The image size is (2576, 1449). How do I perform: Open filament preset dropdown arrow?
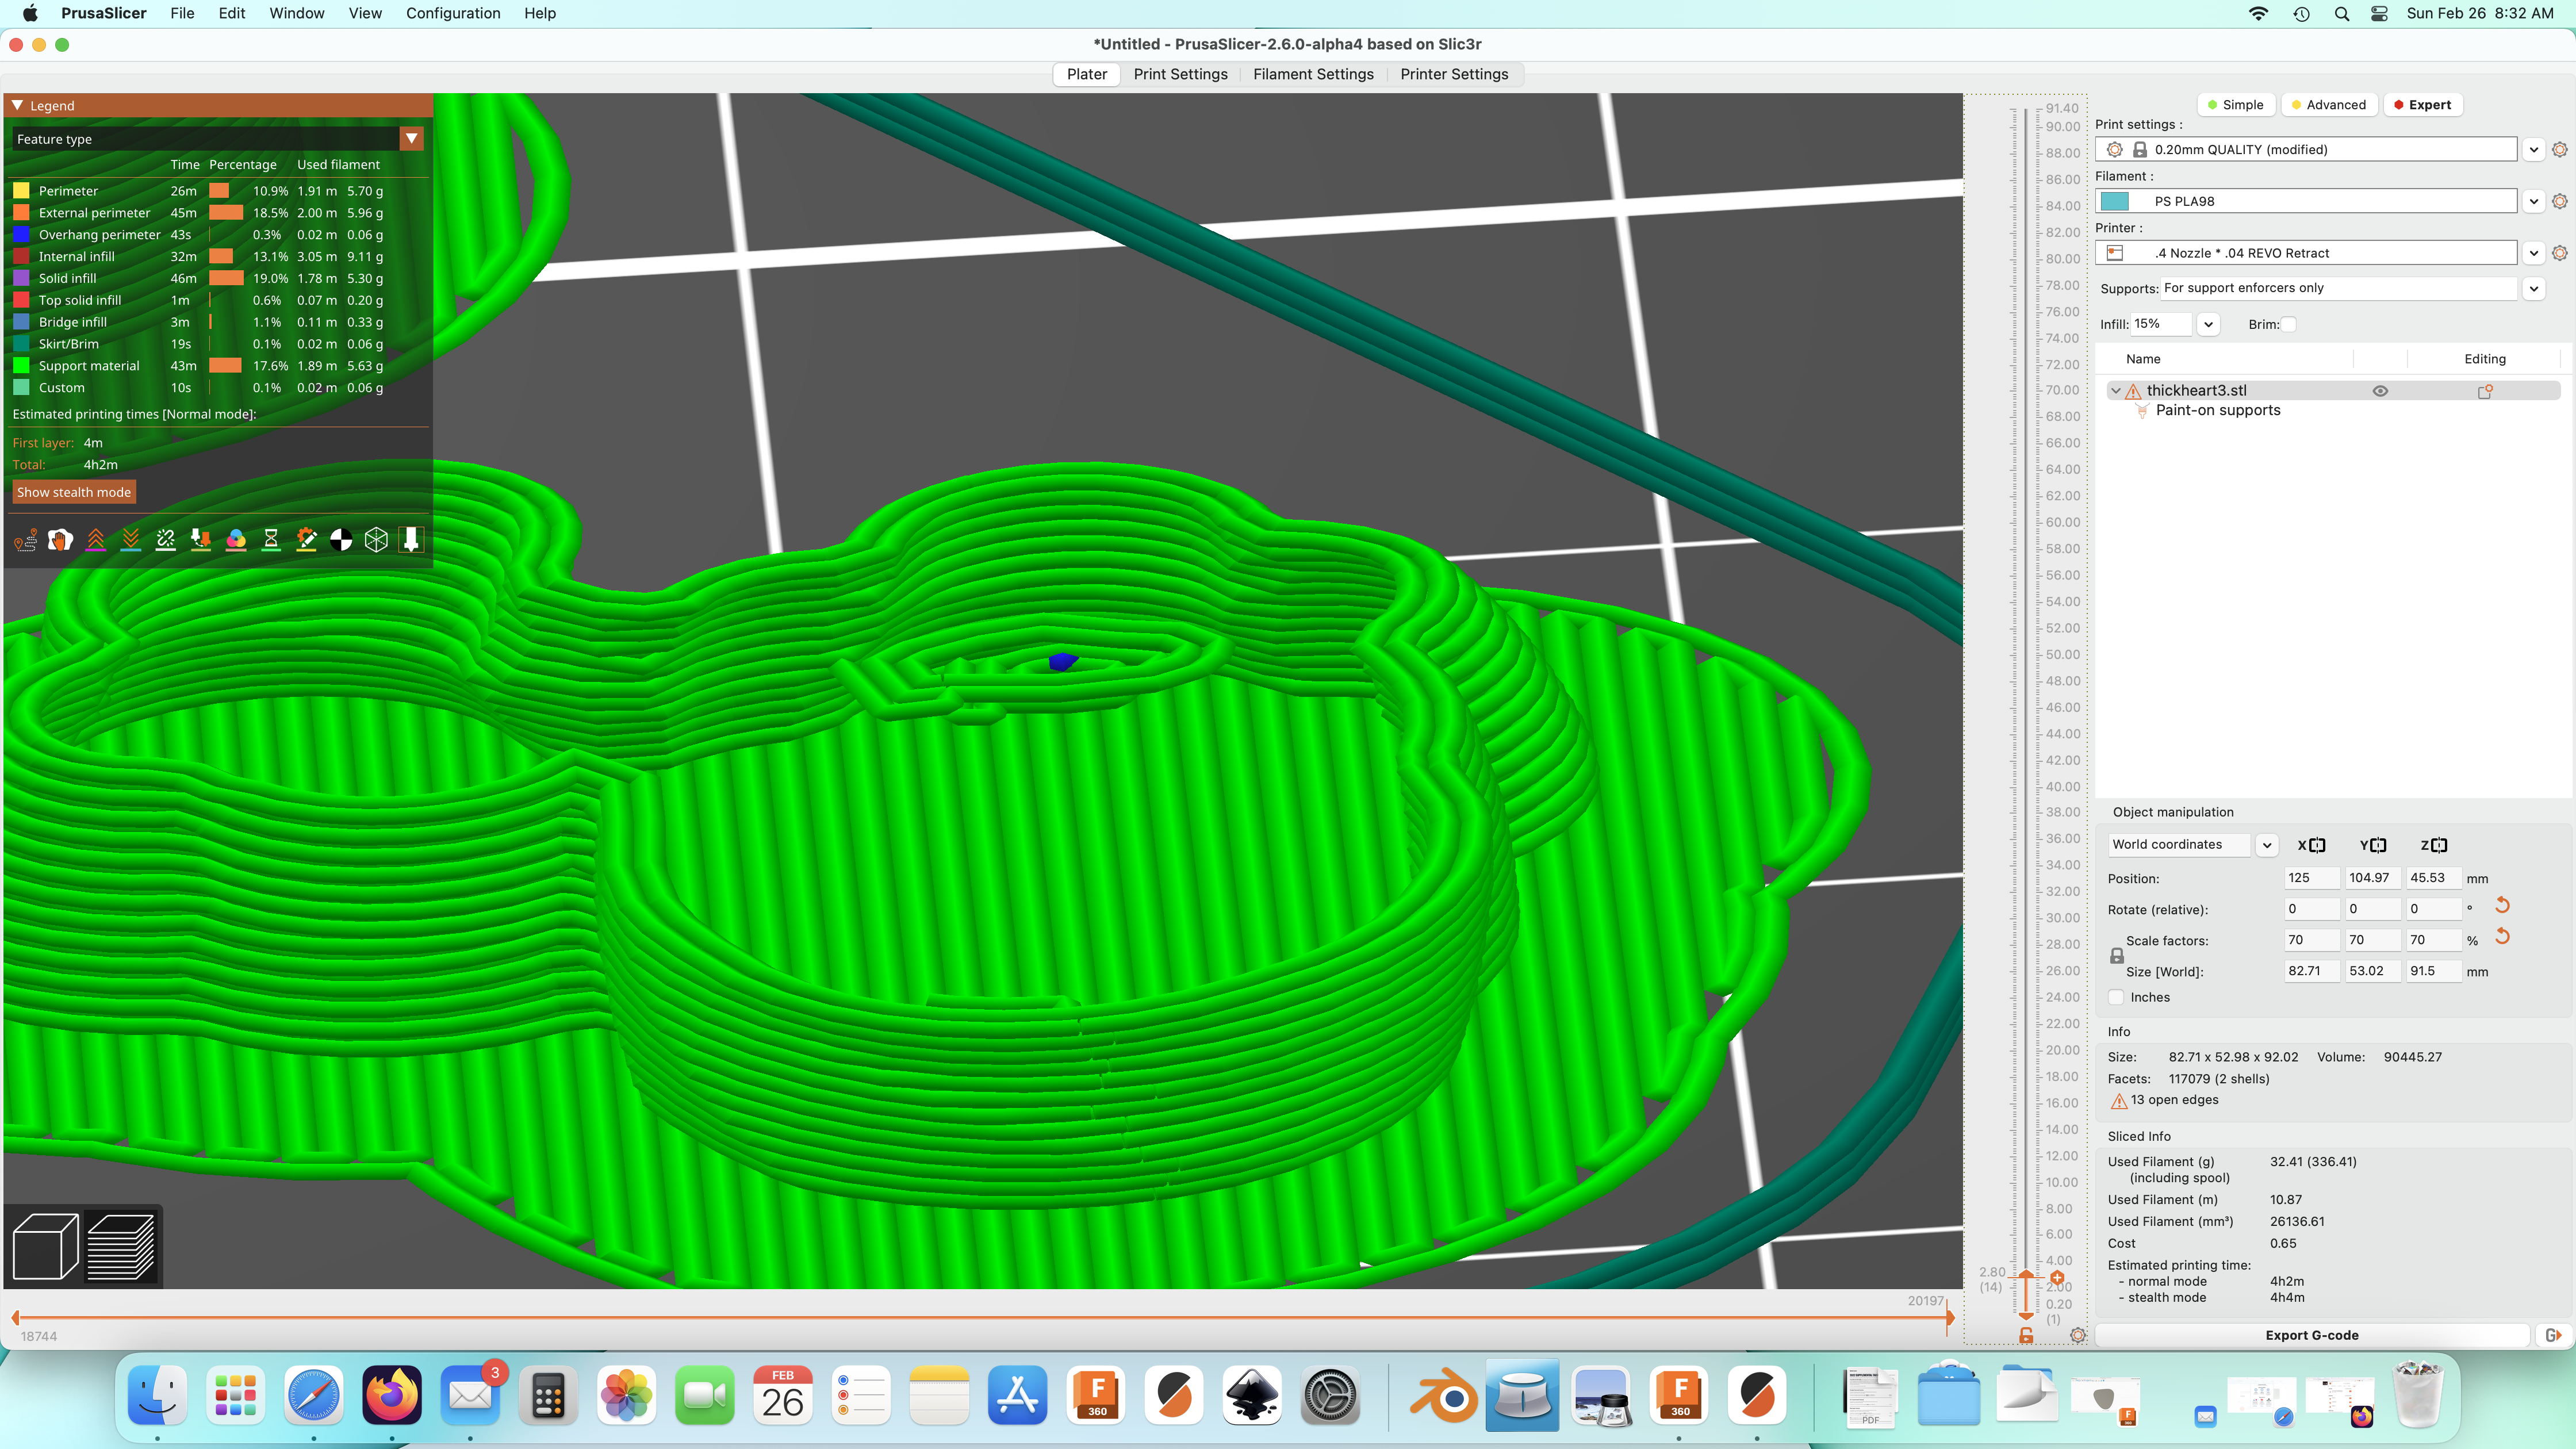(x=2533, y=202)
